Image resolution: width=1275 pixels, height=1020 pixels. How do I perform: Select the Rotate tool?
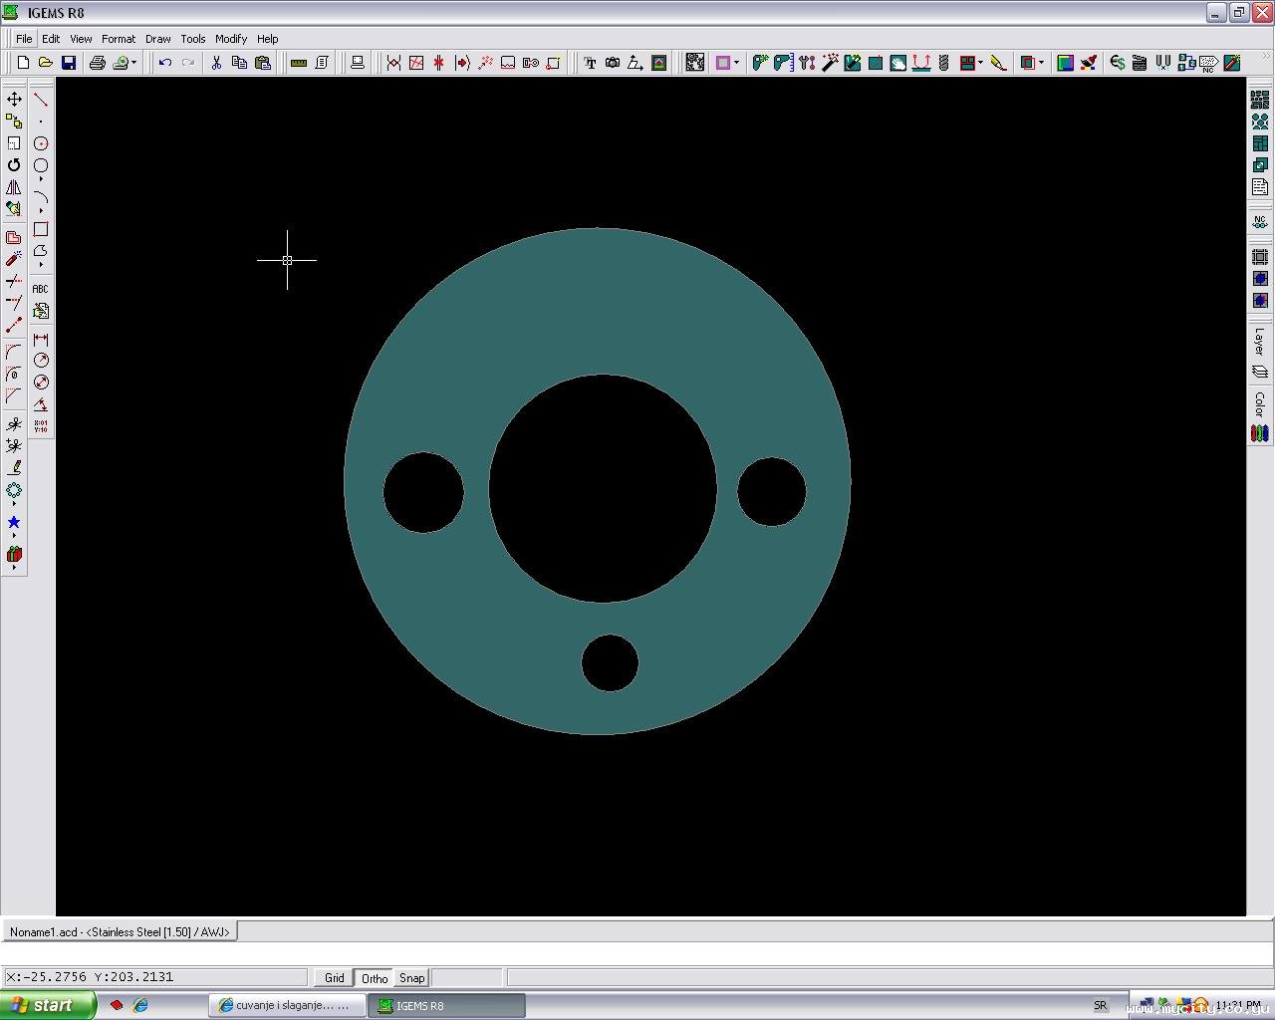tap(14, 165)
